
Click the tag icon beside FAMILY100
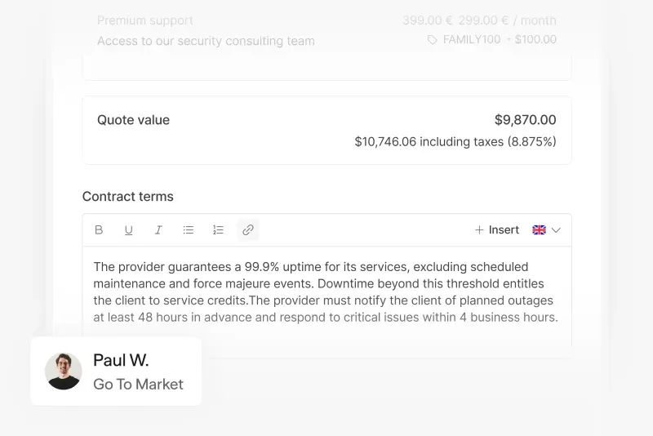(x=433, y=40)
